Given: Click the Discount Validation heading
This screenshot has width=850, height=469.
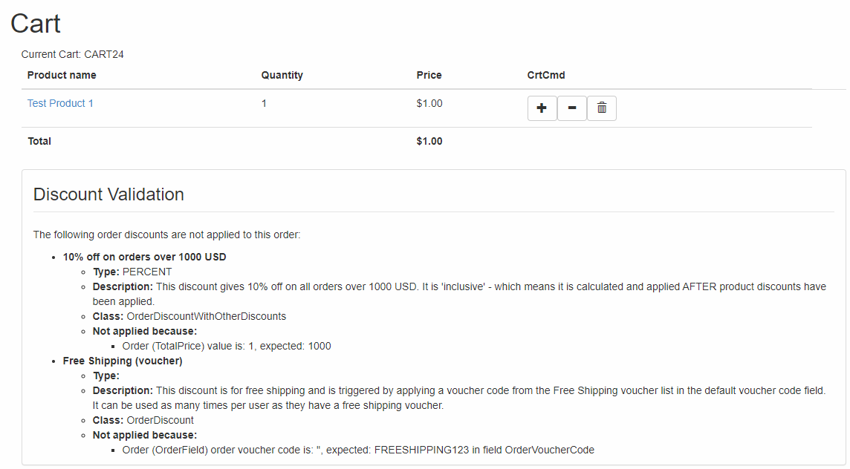Looking at the screenshot, I should (x=108, y=194).
